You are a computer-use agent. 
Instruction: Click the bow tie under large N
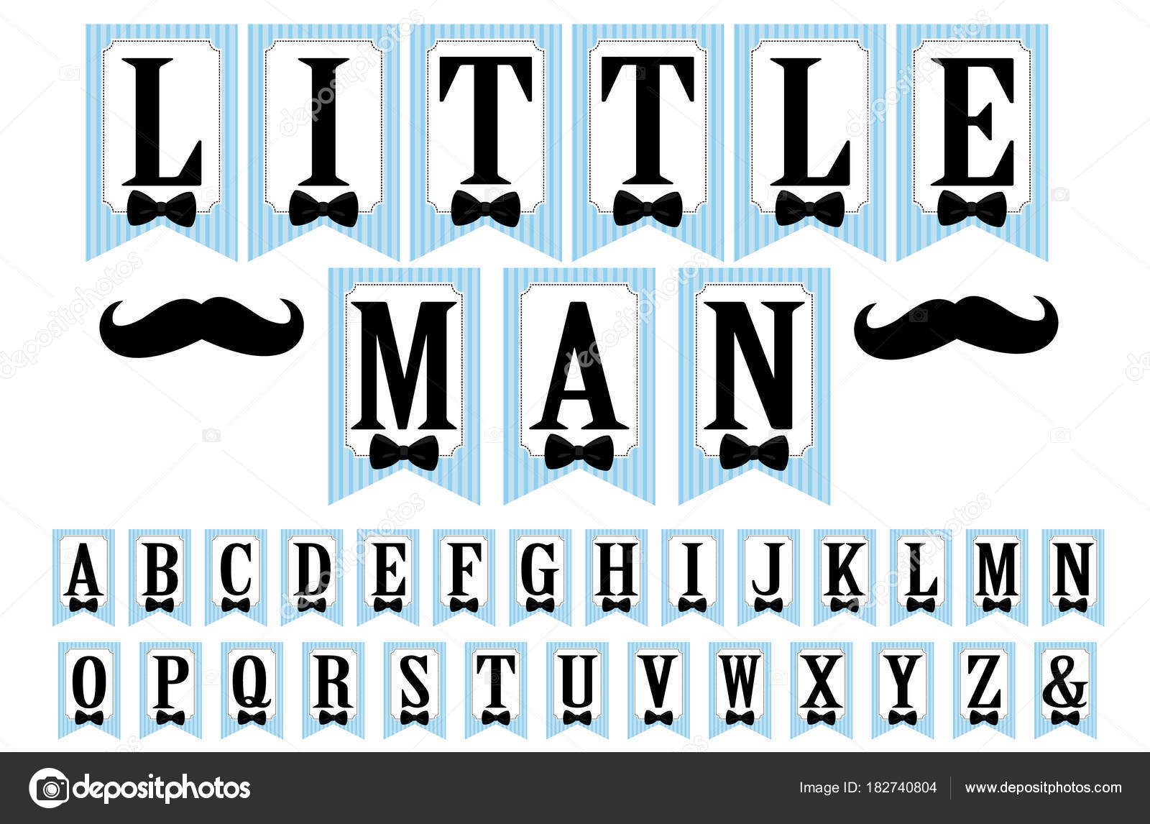coord(755,452)
